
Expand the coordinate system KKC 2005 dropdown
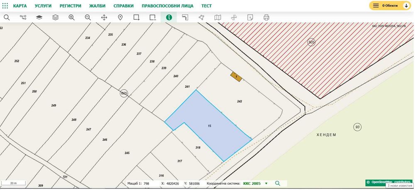point(266,183)
